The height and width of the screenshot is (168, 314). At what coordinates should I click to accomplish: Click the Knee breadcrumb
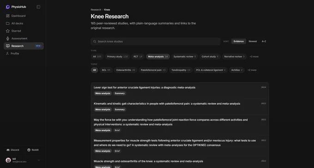107,10
